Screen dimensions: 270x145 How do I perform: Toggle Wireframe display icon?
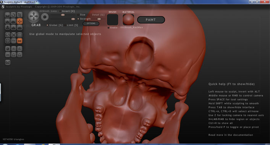13,41
